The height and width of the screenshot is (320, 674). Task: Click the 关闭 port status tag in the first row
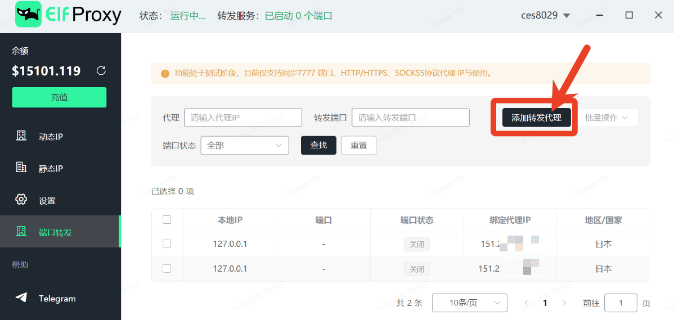[x=416, y=245]
